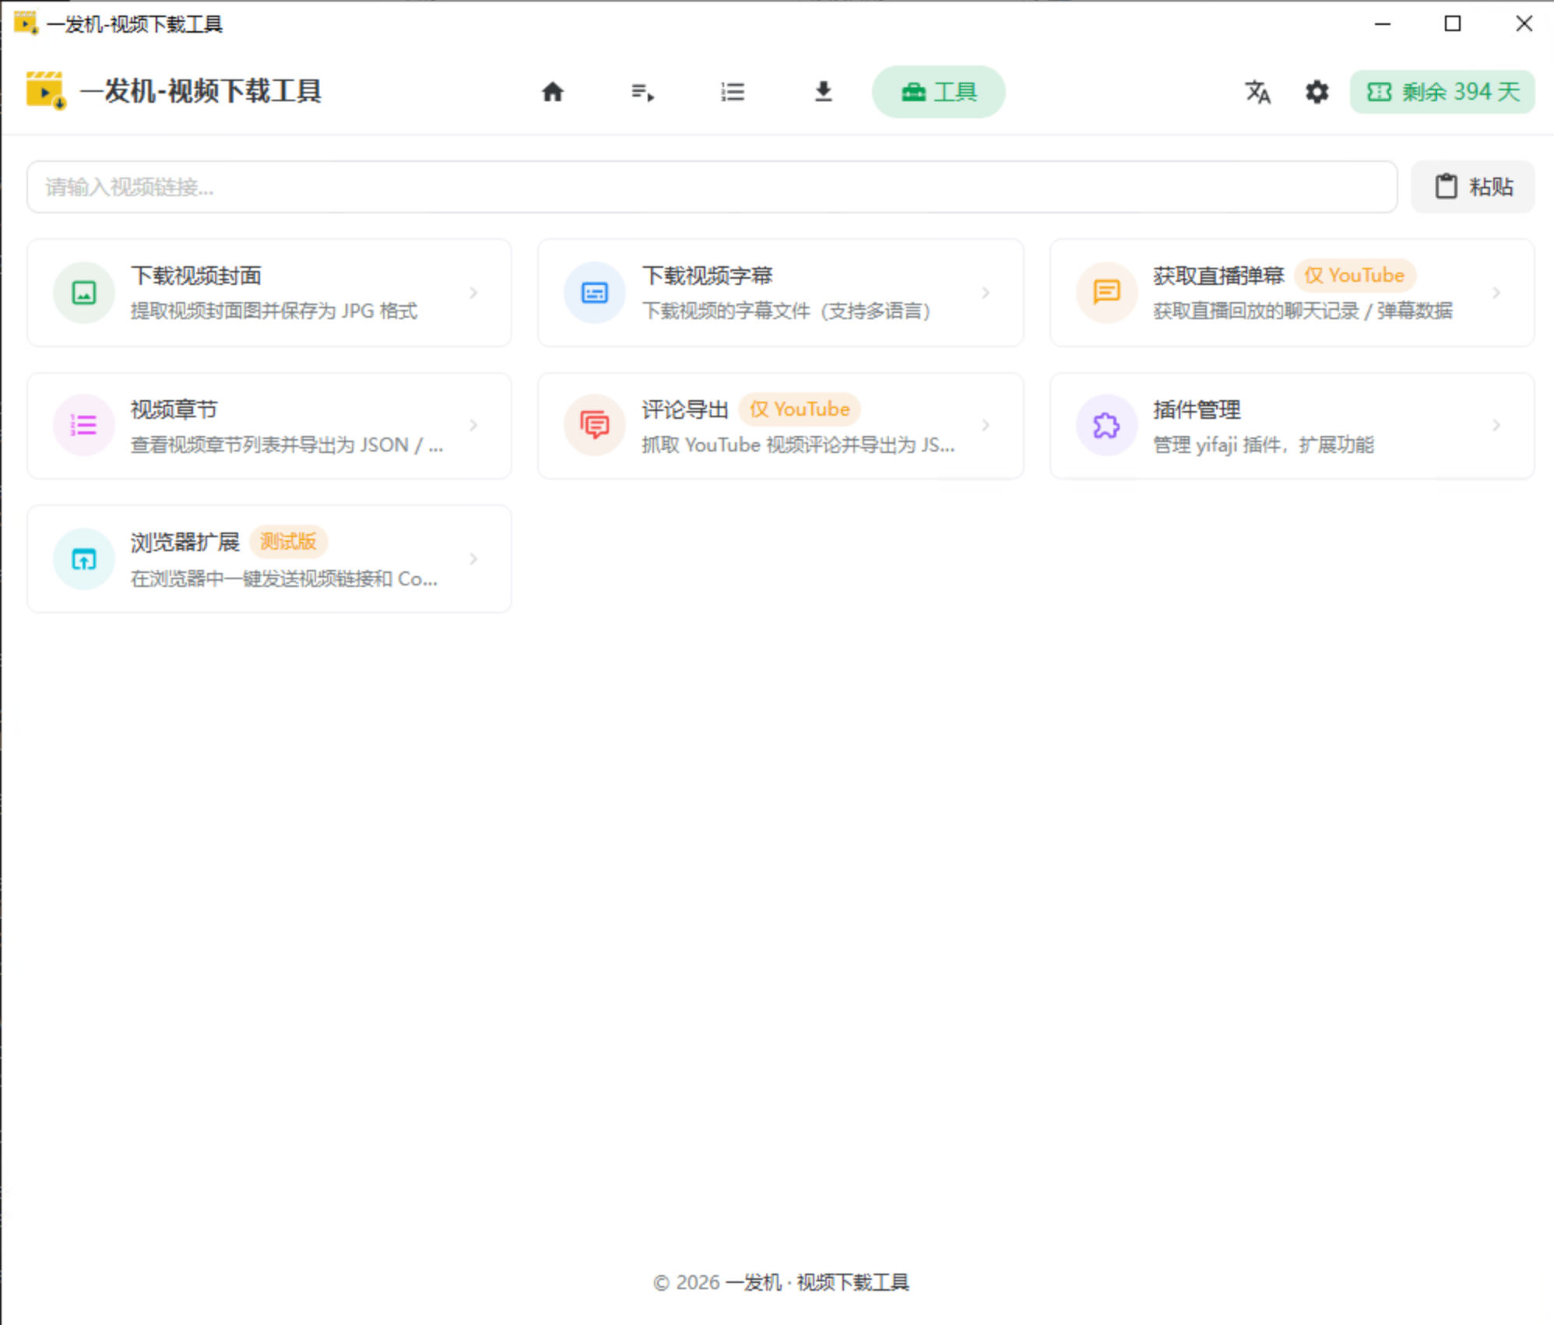
Task: Open the playlist queue tab icon
Action: click(x=642, y=92)
